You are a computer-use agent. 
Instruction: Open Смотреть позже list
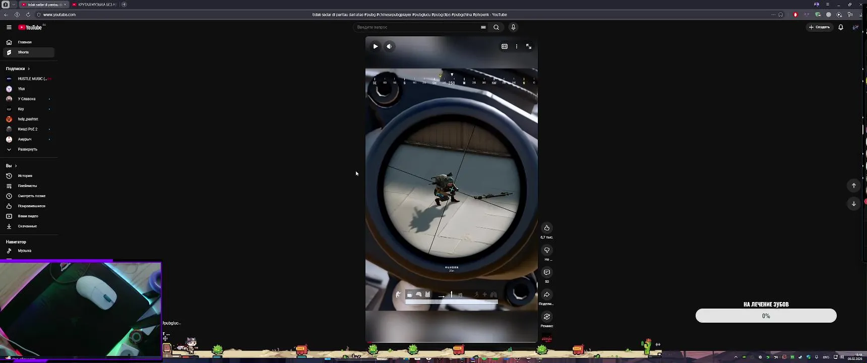29,196
